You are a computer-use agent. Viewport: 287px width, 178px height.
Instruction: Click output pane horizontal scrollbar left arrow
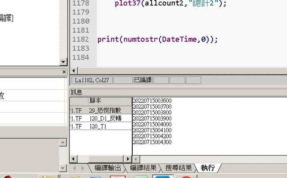pyautogui.click(x=136, y=159)
